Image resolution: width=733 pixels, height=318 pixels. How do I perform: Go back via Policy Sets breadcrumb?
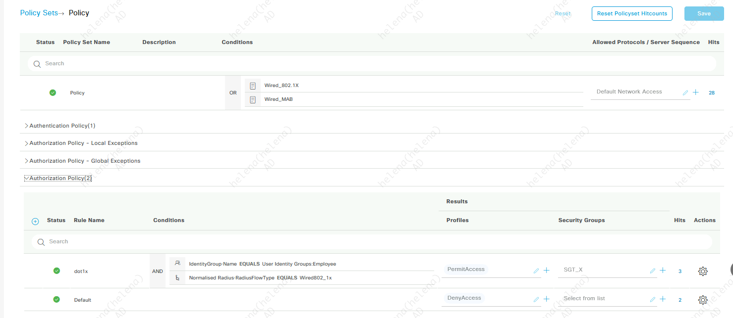coord(39,13)
